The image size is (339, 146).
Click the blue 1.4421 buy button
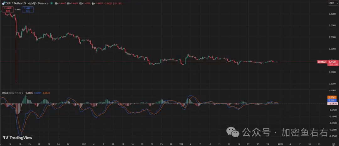pyautogui.click(x=28, y=10)
